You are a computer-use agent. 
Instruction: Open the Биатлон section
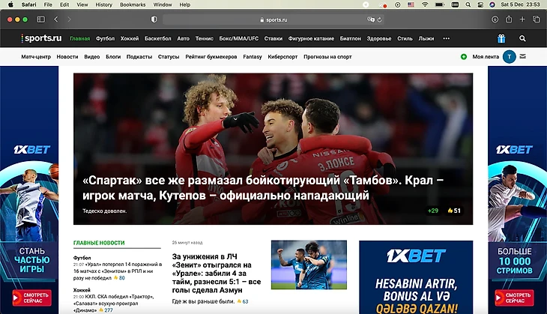pyautogui.click(x=350, y=38)
